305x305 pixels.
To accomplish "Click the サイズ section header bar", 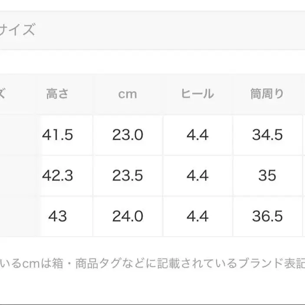I will pos(152,30).
